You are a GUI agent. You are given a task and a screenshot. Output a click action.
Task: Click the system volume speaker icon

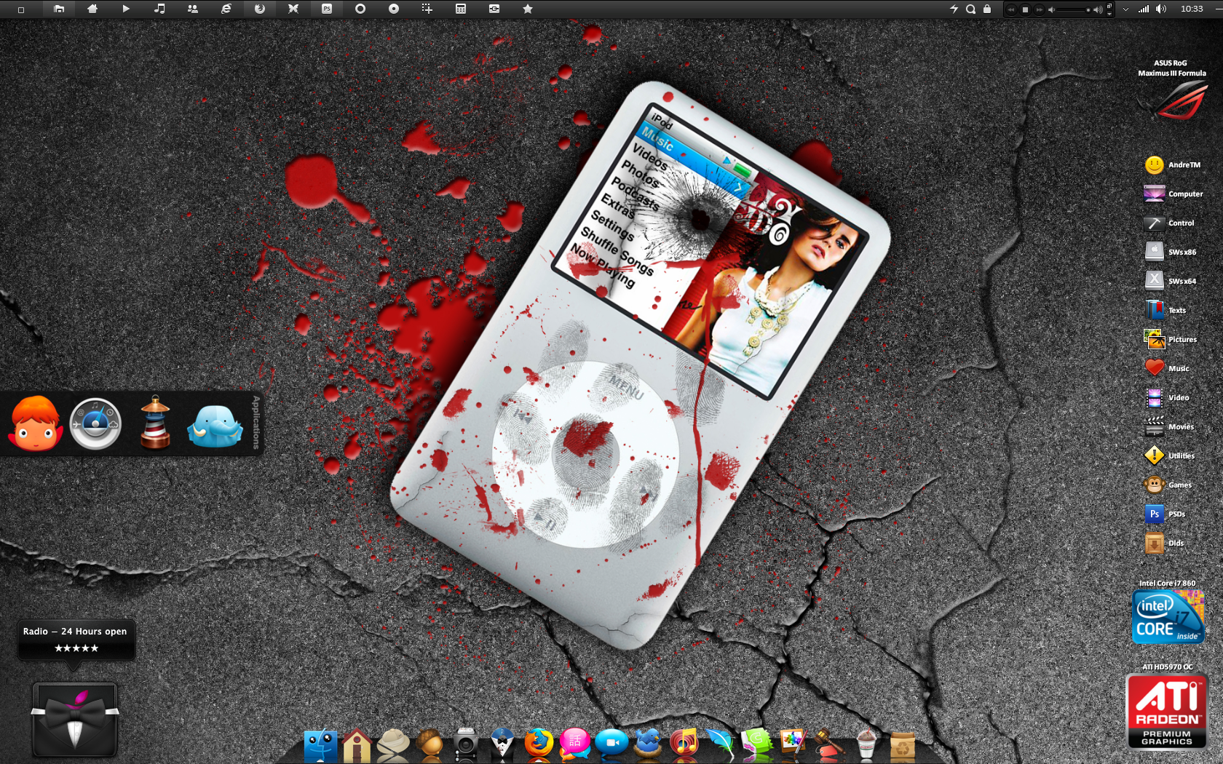coord(1161,9)
